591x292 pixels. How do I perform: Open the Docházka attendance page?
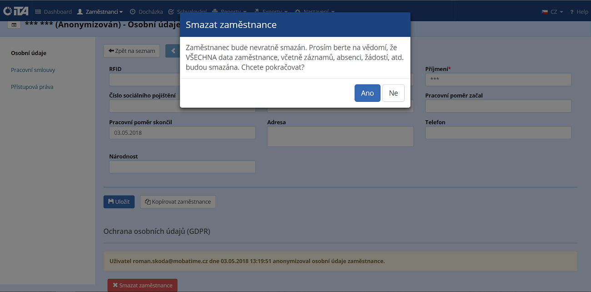(146, 12)
